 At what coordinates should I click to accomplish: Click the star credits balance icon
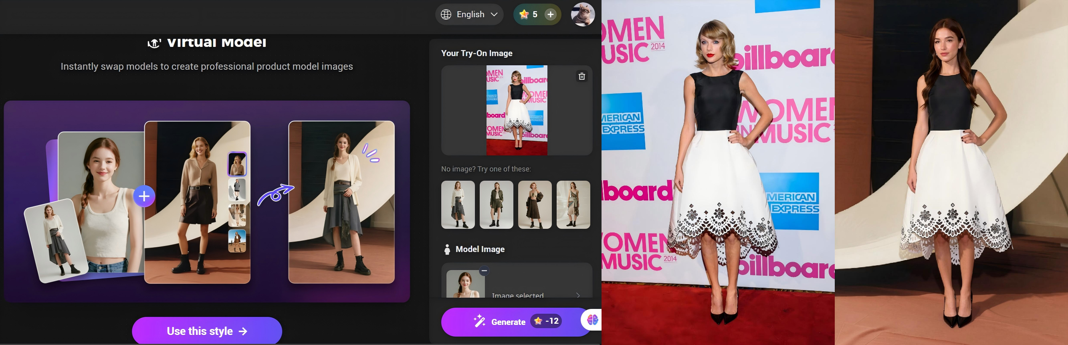click(524, 14)
